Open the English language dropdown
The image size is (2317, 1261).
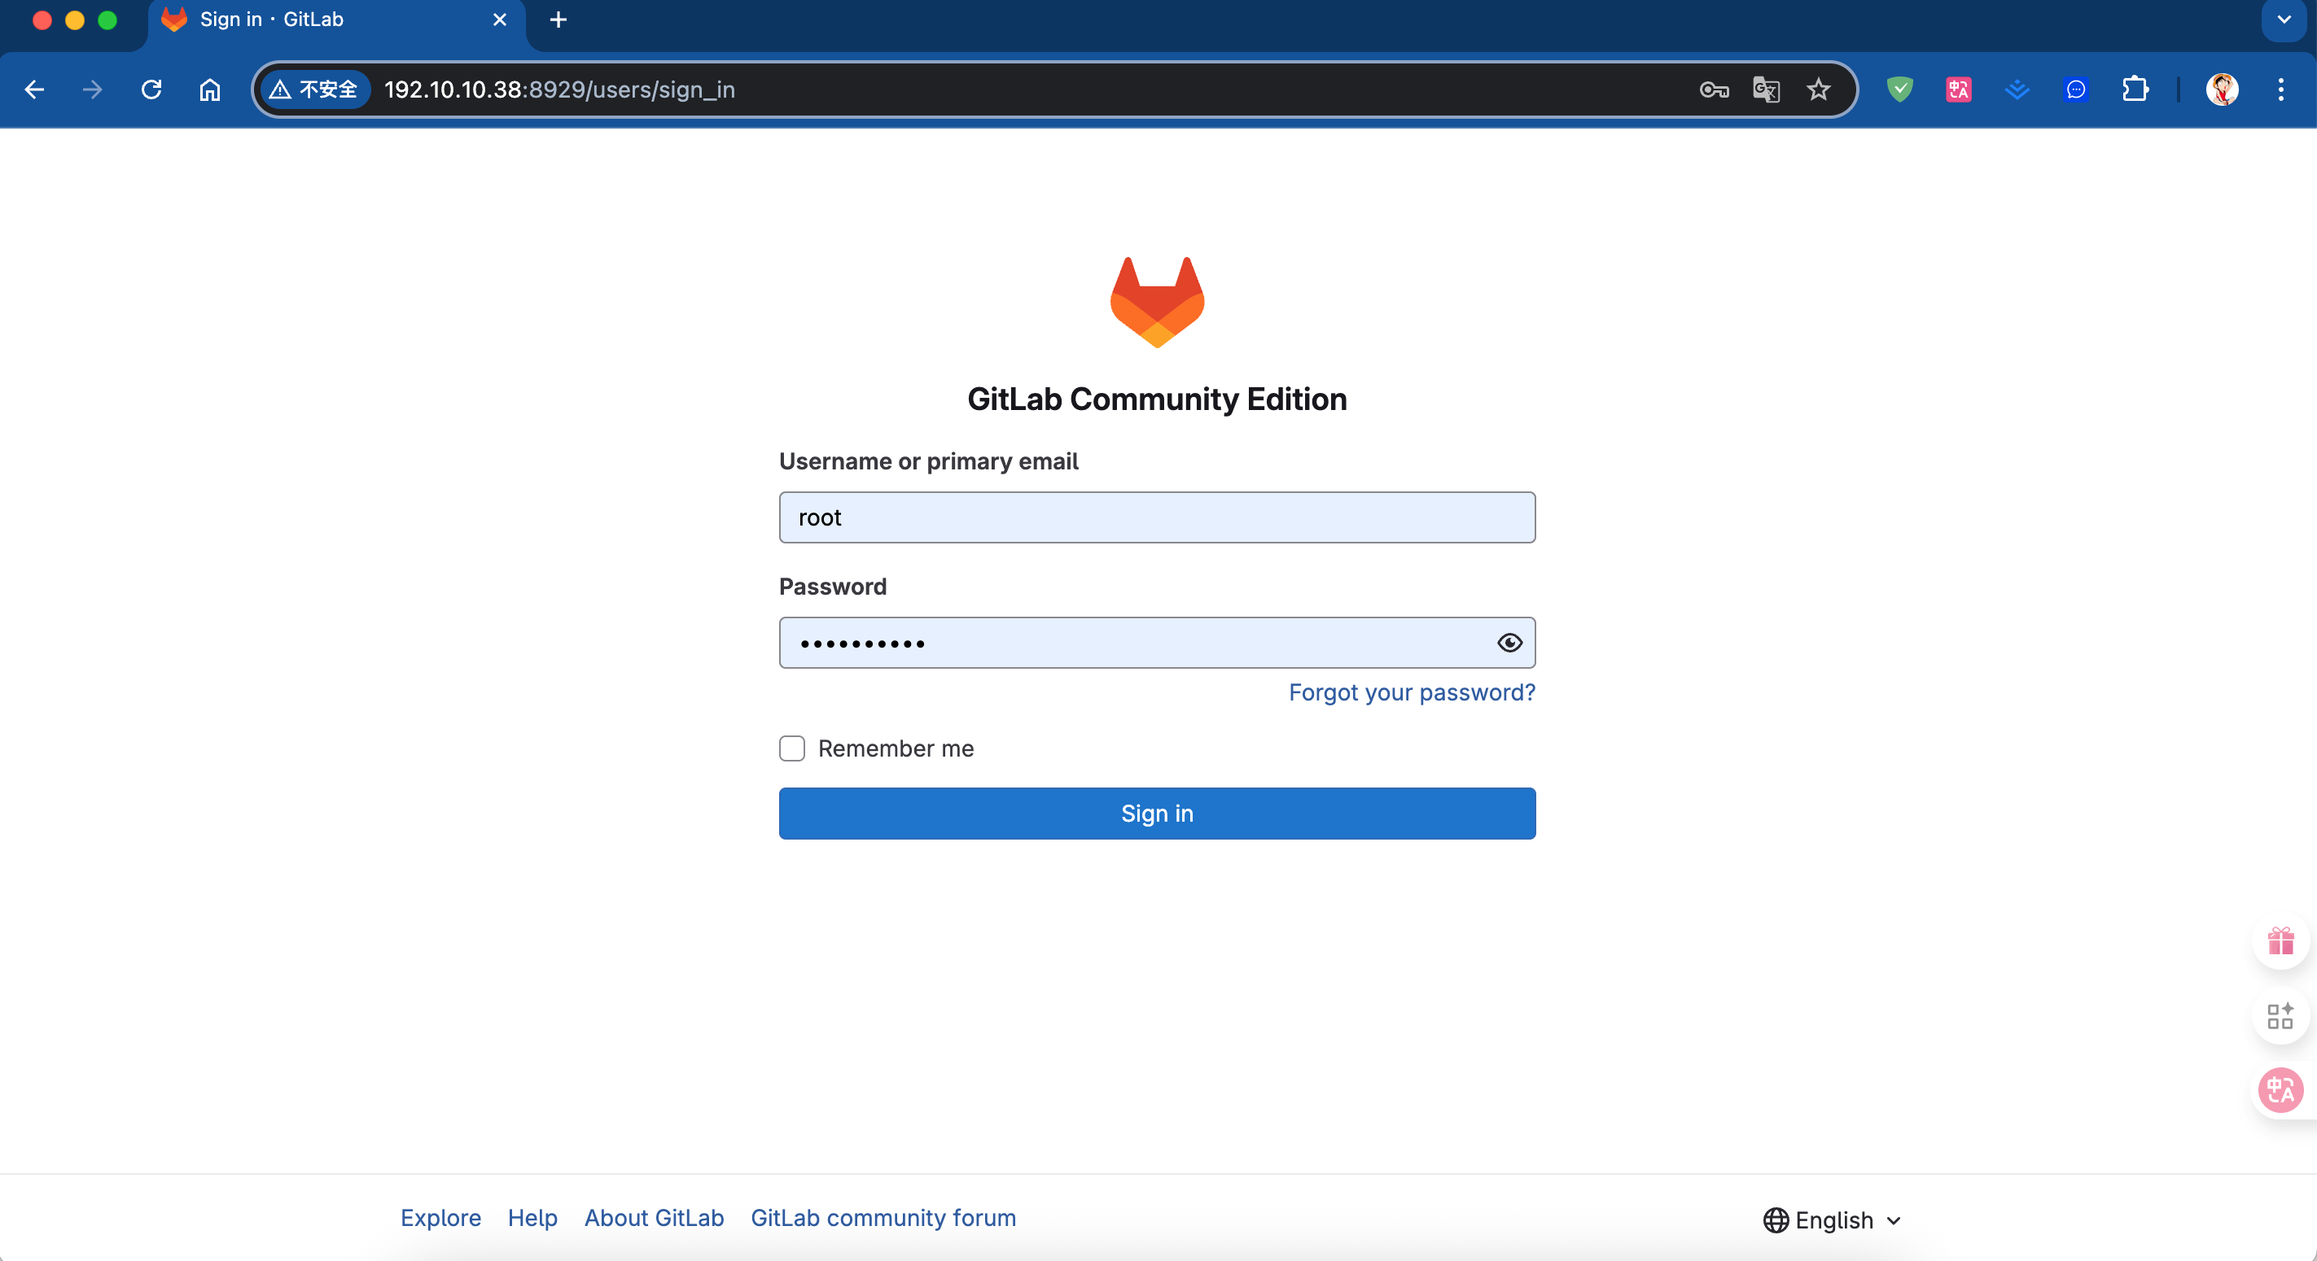1833,1220
